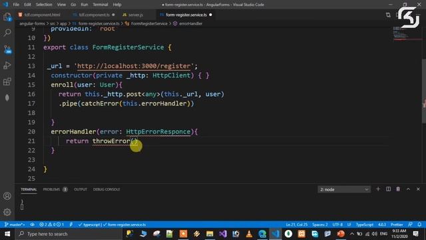426x240 pixels.
Task: Open the Explorer view in activity bar
Action: pos(7,17)
